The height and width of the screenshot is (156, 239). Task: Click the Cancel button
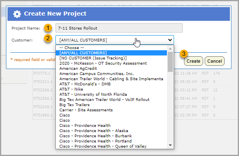pyautogui.click(x=215, y=61)
